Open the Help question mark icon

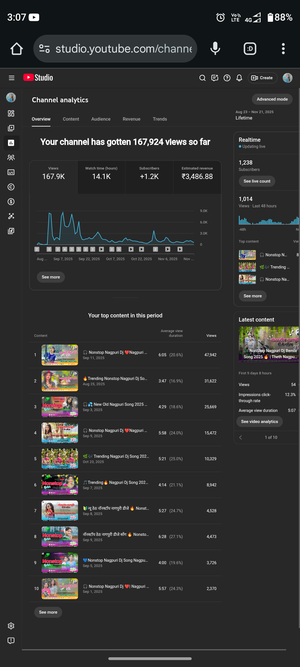pyautogui.click(x=227, y=78)
